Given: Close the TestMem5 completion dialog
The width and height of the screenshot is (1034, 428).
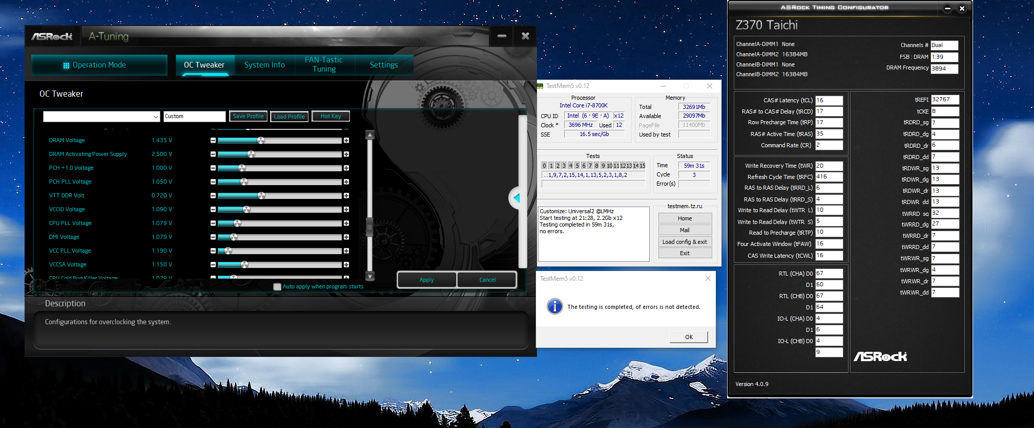Looking at the screenshot, I should pyautogui.click(x=708, y=279).
